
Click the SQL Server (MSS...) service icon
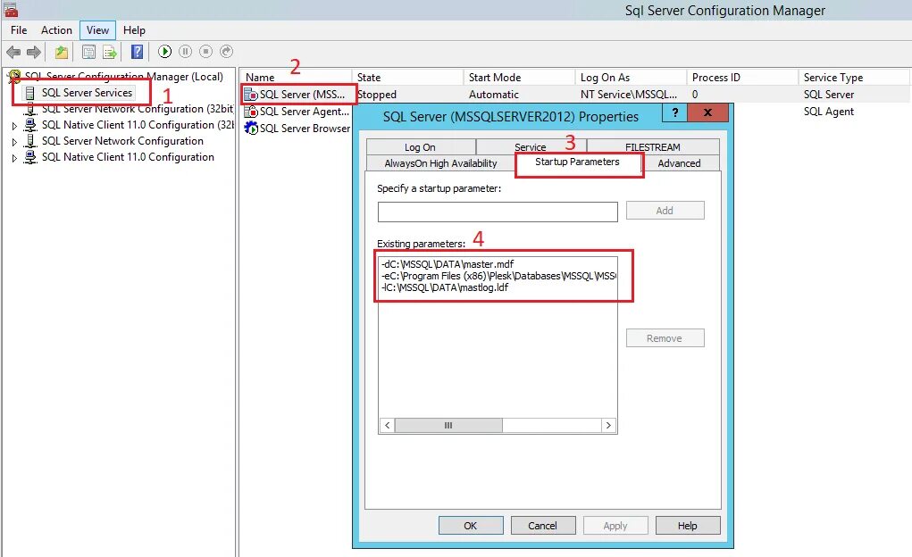click(251, 95)
